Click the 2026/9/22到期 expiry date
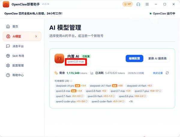Screen dimensions: 180x137 tap(136, 73)
